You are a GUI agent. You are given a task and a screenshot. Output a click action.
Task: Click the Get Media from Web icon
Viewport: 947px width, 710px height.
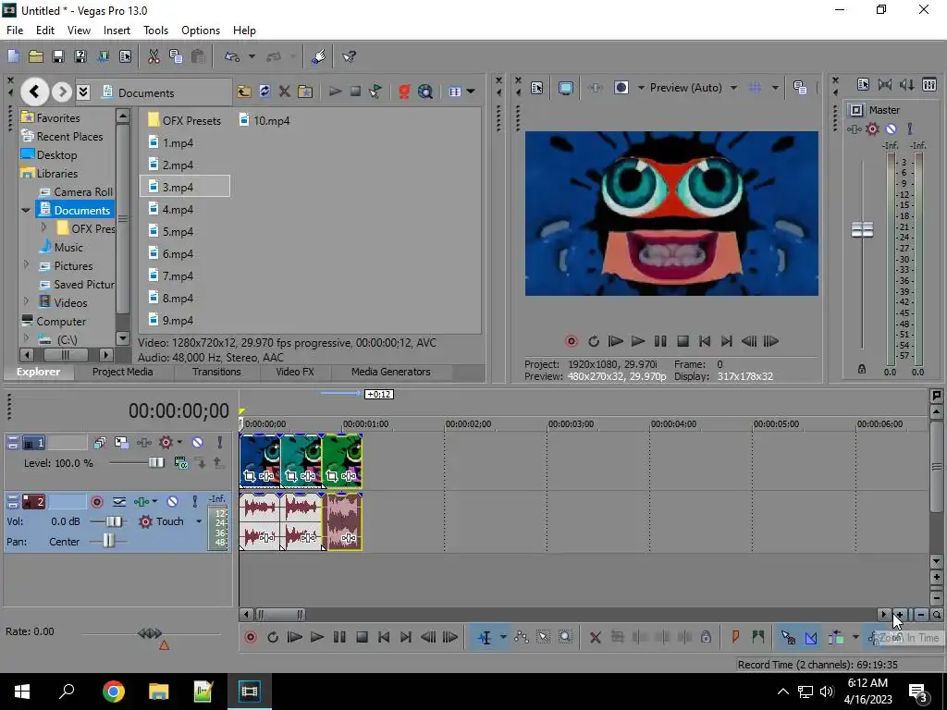click(425, 92)
